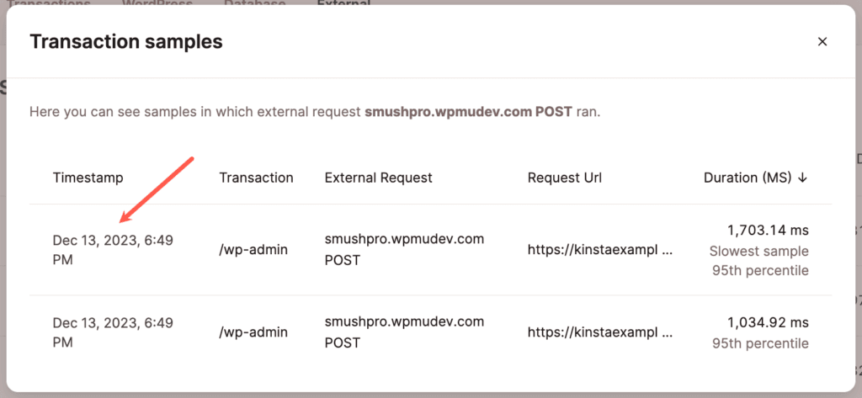862x398 pixels.
Task: Click 95th percentile label under 1,034.92 ms
Action: point(760,343)
